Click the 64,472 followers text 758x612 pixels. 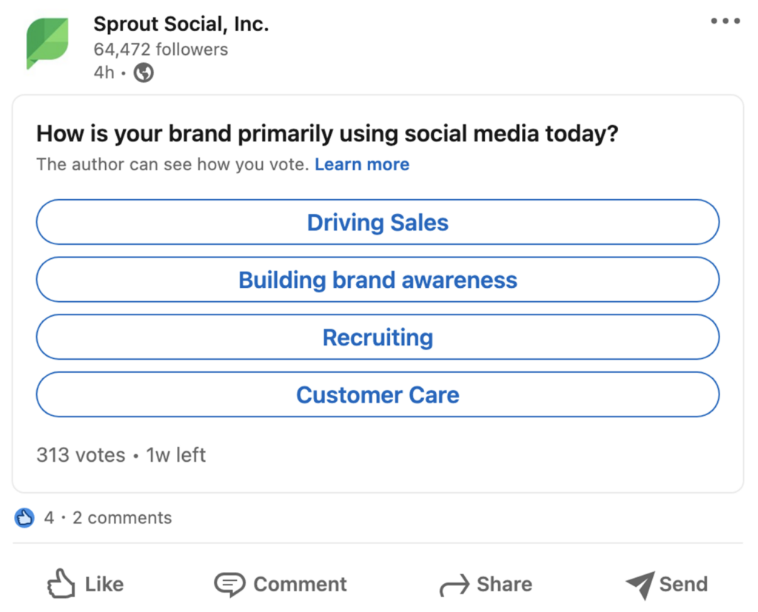[x=161, y=50]
